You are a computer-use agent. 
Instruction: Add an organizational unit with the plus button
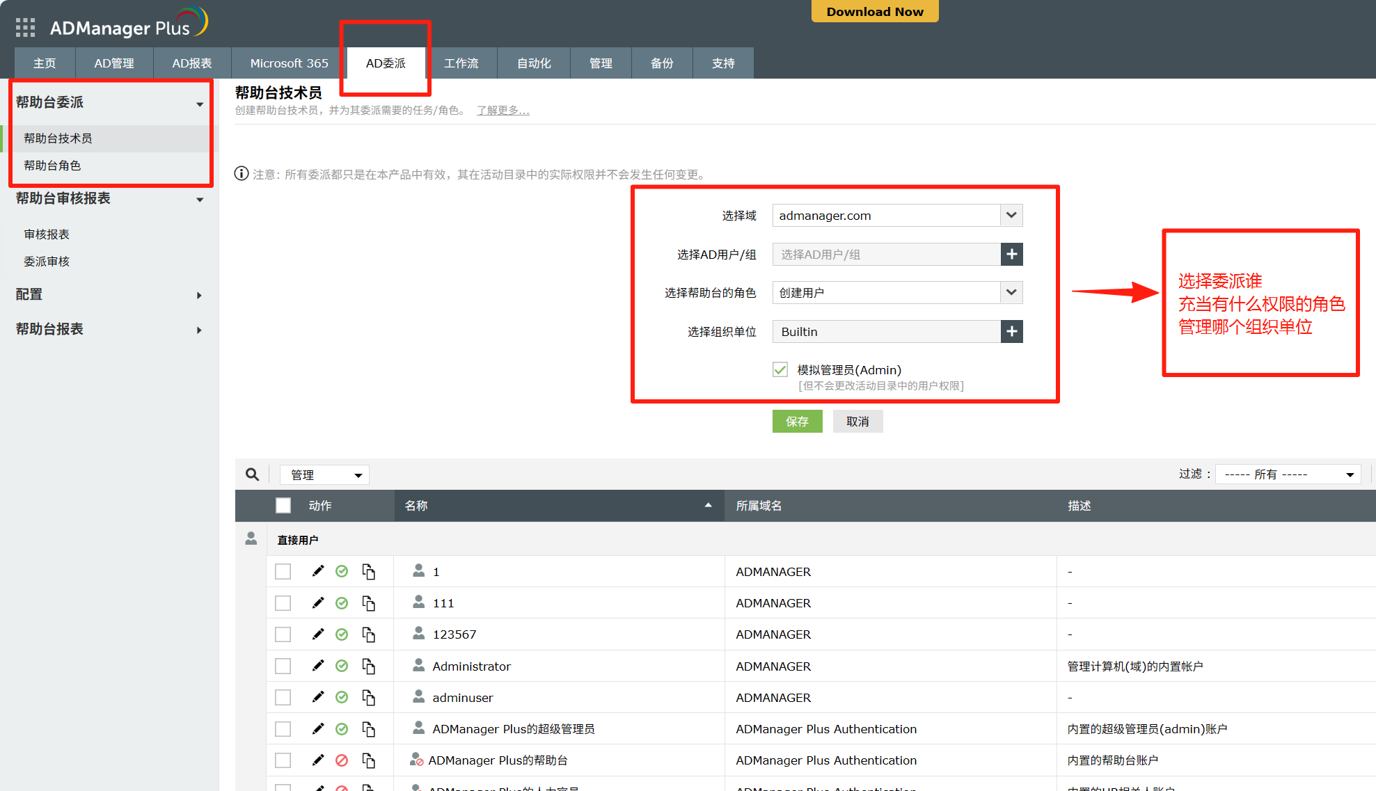click(1011, 332)
